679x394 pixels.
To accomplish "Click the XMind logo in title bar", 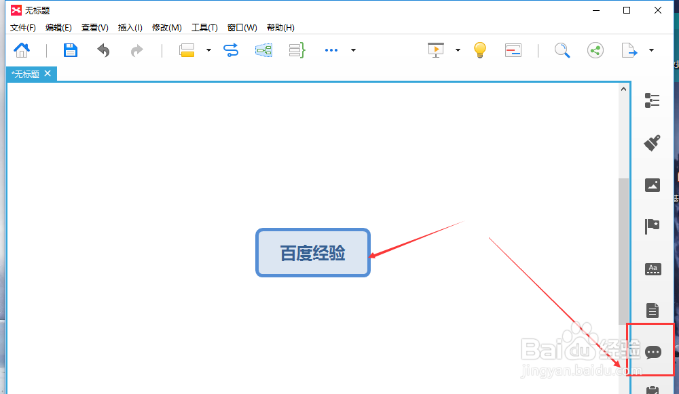I will pyautogui.click(x=16, y=10).
